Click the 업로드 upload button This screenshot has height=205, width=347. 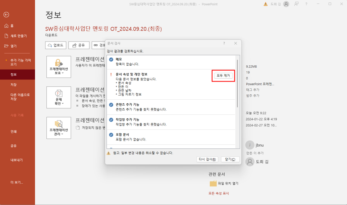(x=56, y=45)
